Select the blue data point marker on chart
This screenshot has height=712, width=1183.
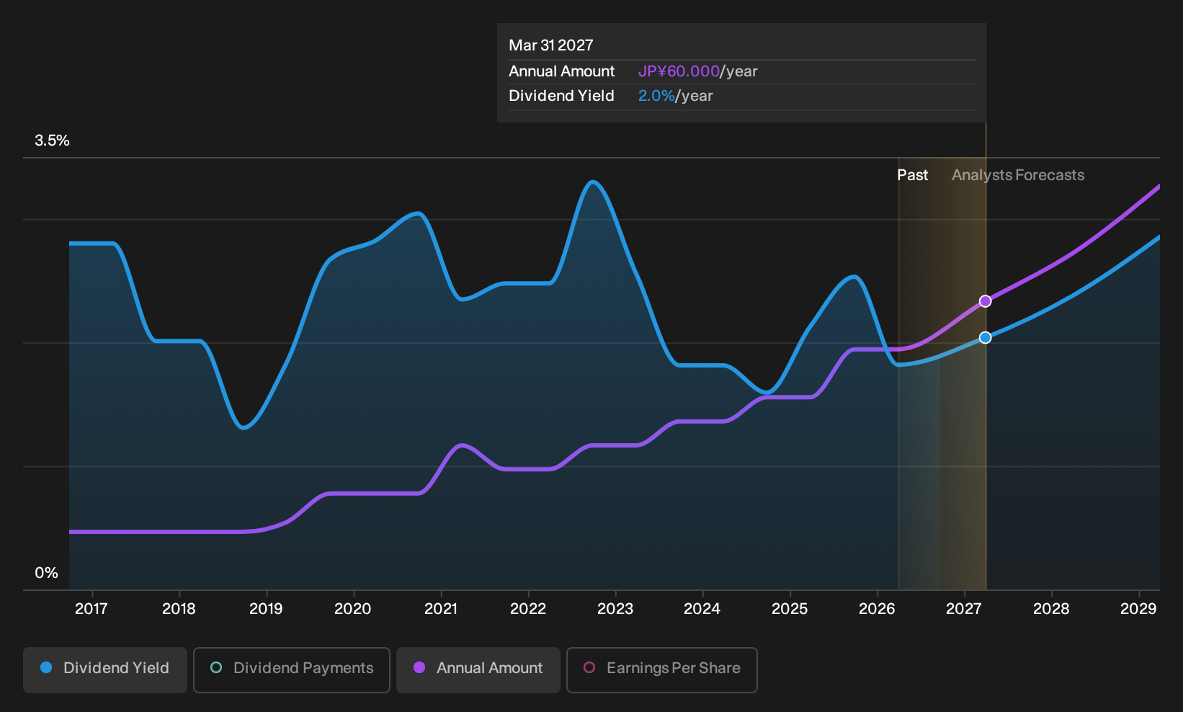pyautogui.click(x=985, y=337)
